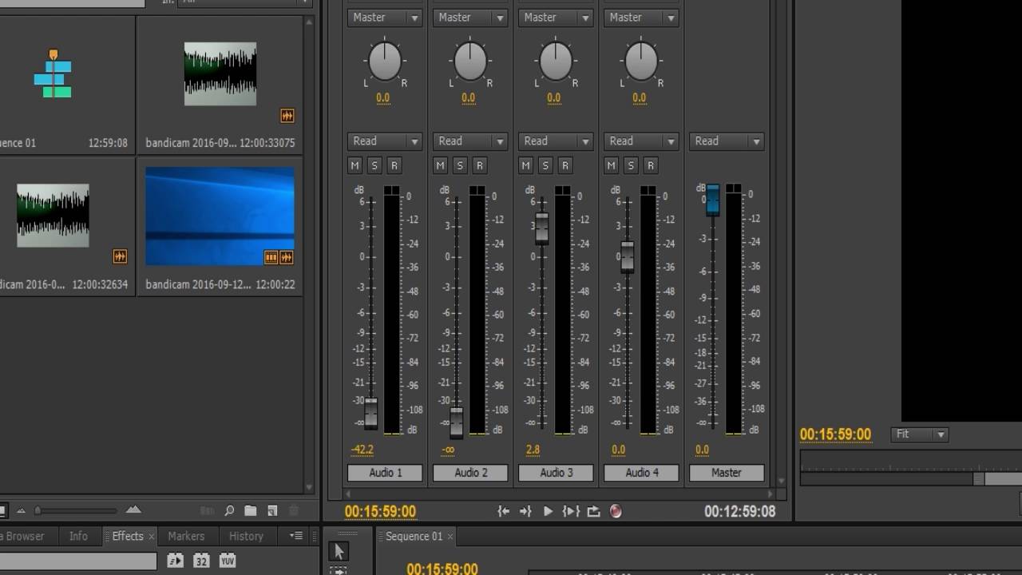Select waveform clip with duration 12:00:32634
1022x575 pixels.
(x=53, y=216)
